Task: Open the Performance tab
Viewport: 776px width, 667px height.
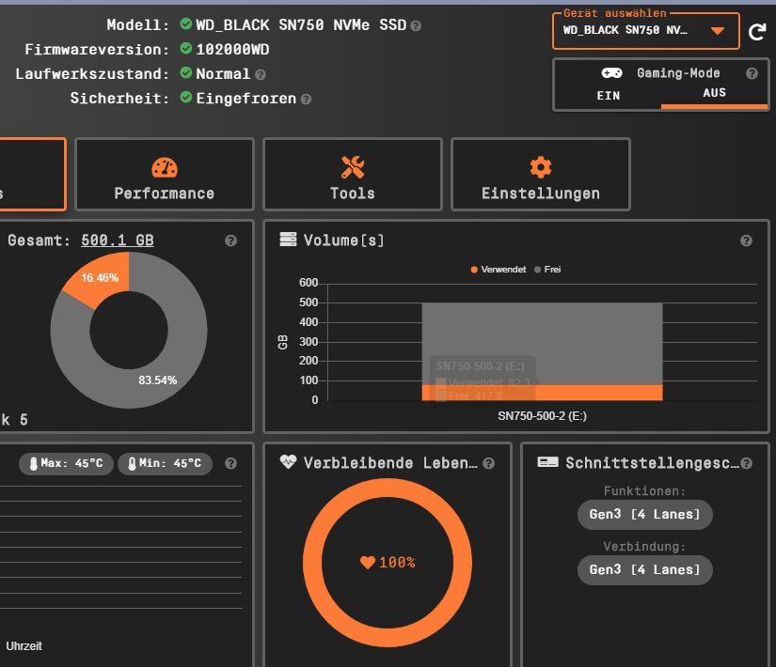Action: pos(165,175)
